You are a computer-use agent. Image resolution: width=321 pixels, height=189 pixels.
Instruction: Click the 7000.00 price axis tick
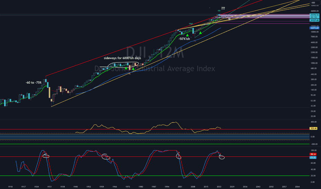314,37
